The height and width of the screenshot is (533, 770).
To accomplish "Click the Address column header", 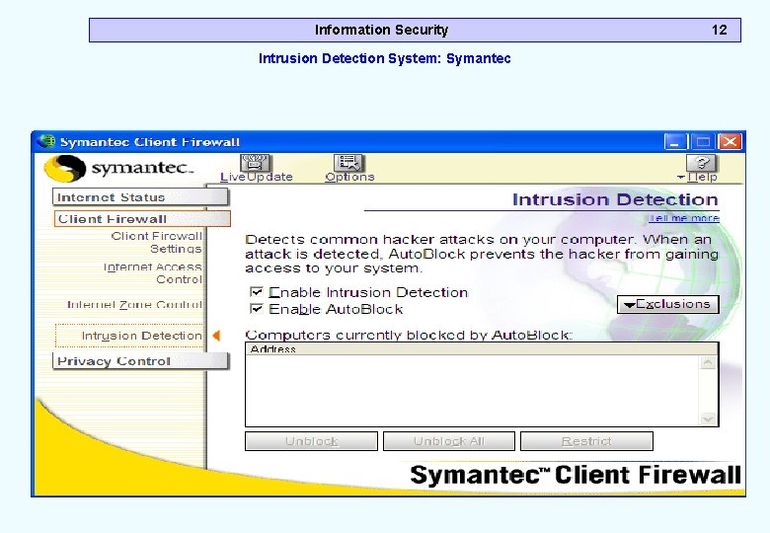I will point(482,349).
